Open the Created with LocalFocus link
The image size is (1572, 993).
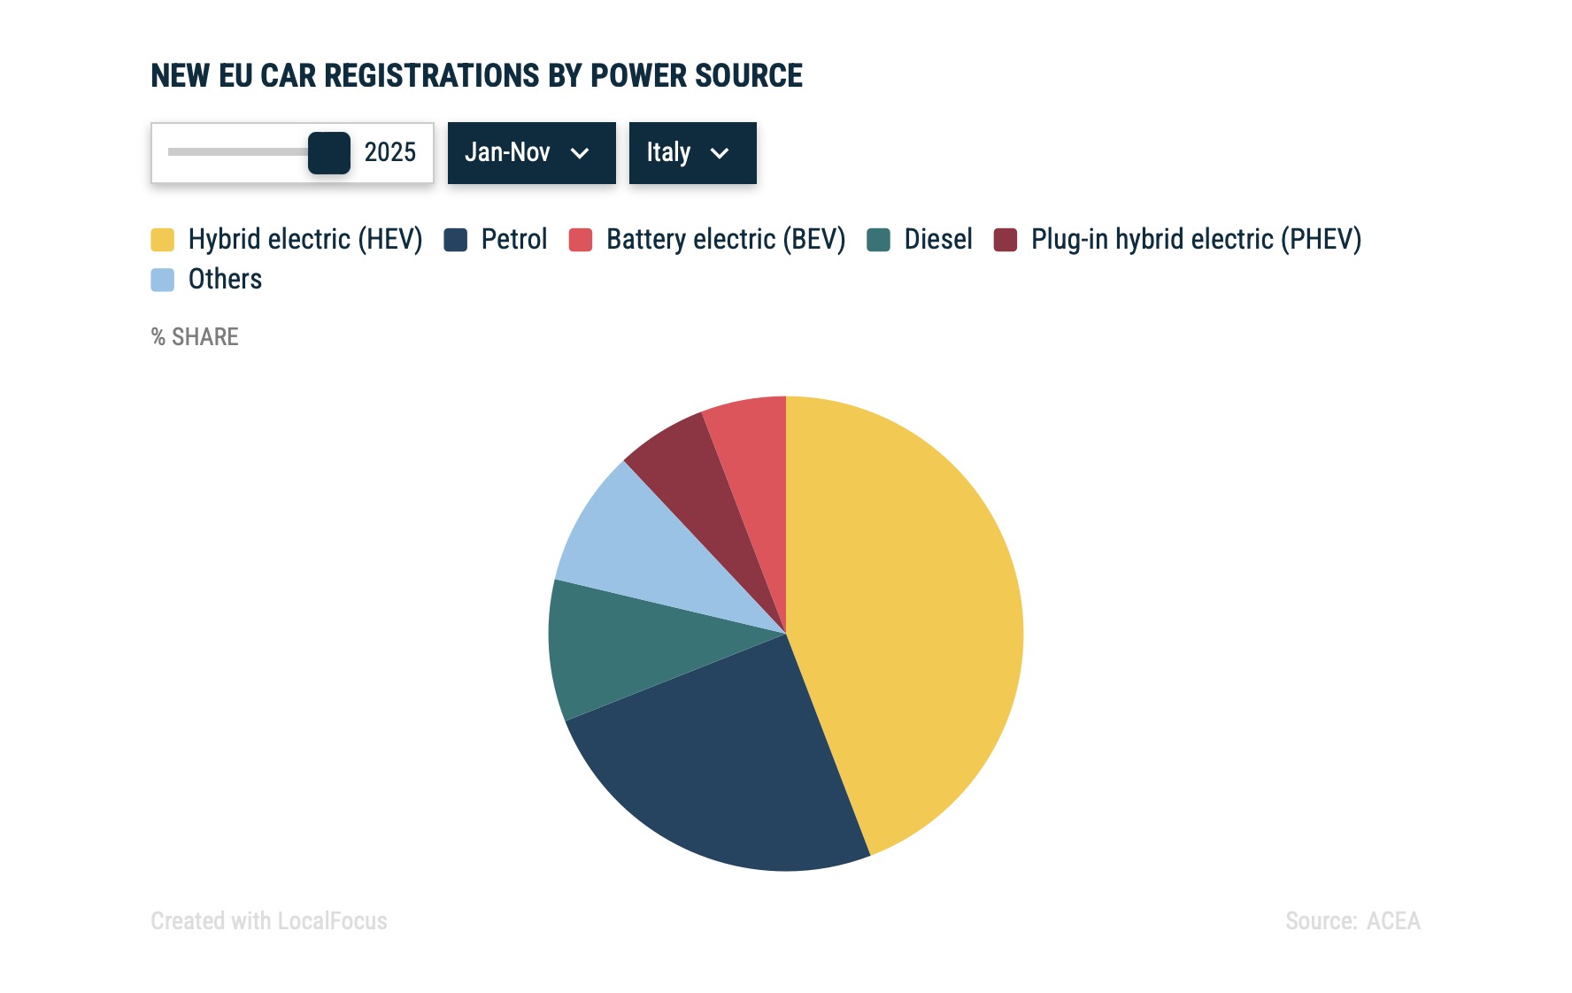point(269,921)
